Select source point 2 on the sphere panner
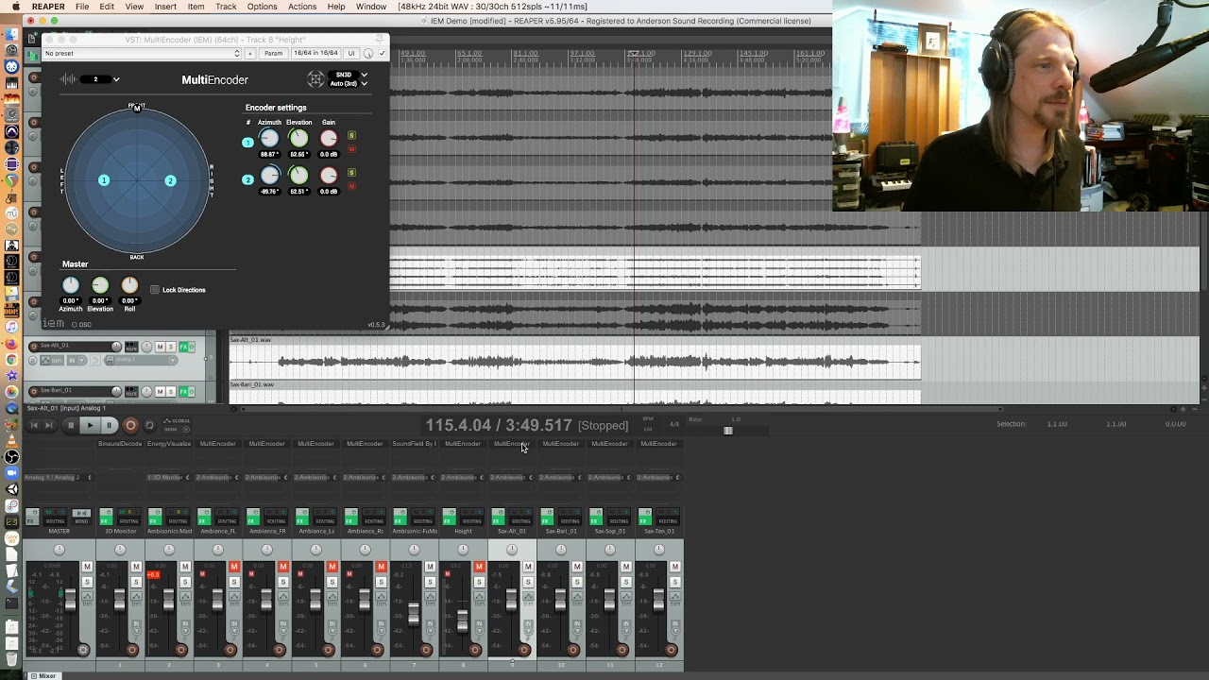The width and height of the screenshot is (1209, 680). click(170, 180)
